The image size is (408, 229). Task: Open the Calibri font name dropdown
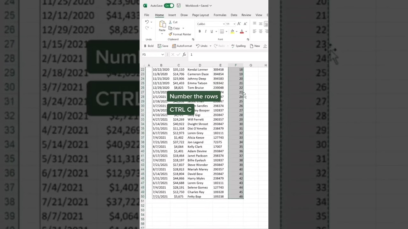[224, 24]
